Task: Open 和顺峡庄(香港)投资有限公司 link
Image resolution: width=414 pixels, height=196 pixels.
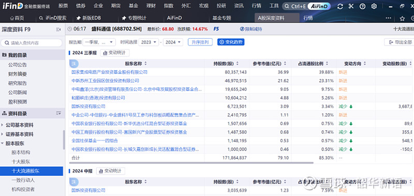Action: pyautogui.click(x=98, y=98)
